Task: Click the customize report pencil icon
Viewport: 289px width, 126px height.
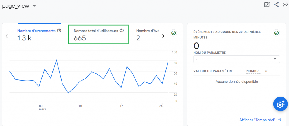Action: pos(267,5)
